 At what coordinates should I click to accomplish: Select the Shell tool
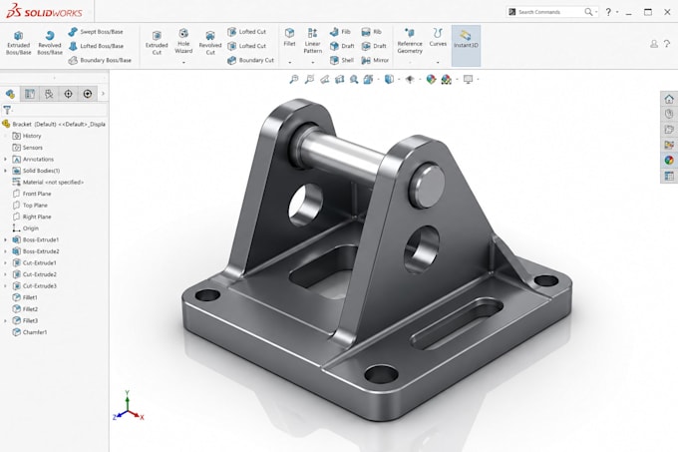(x=342, y=60)
